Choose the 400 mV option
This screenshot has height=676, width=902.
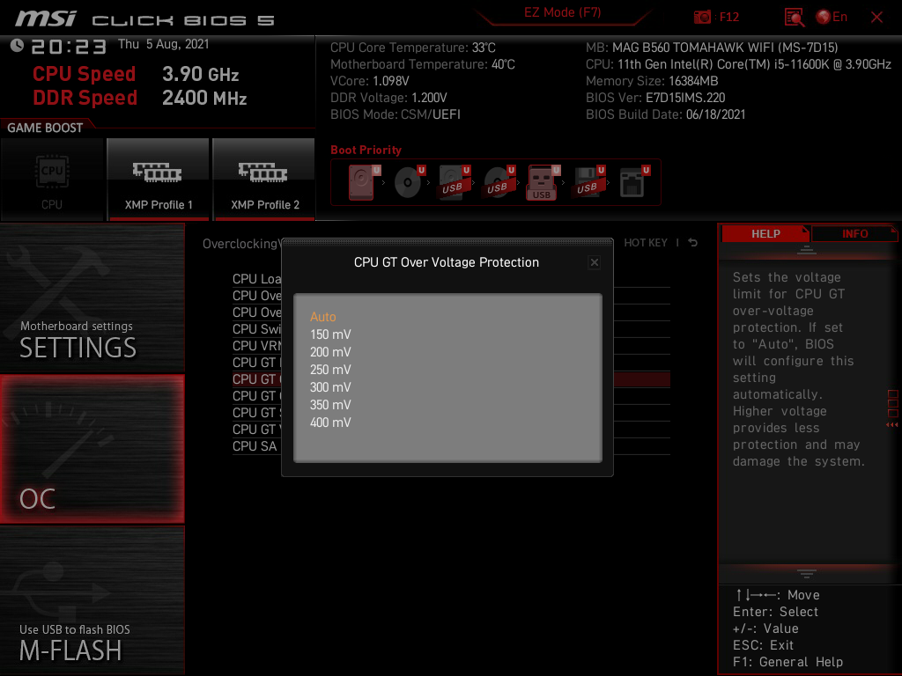click(330, 422)
